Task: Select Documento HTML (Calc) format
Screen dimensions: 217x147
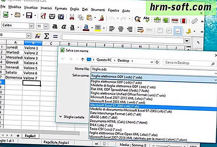Action: [x=119, y=122]
